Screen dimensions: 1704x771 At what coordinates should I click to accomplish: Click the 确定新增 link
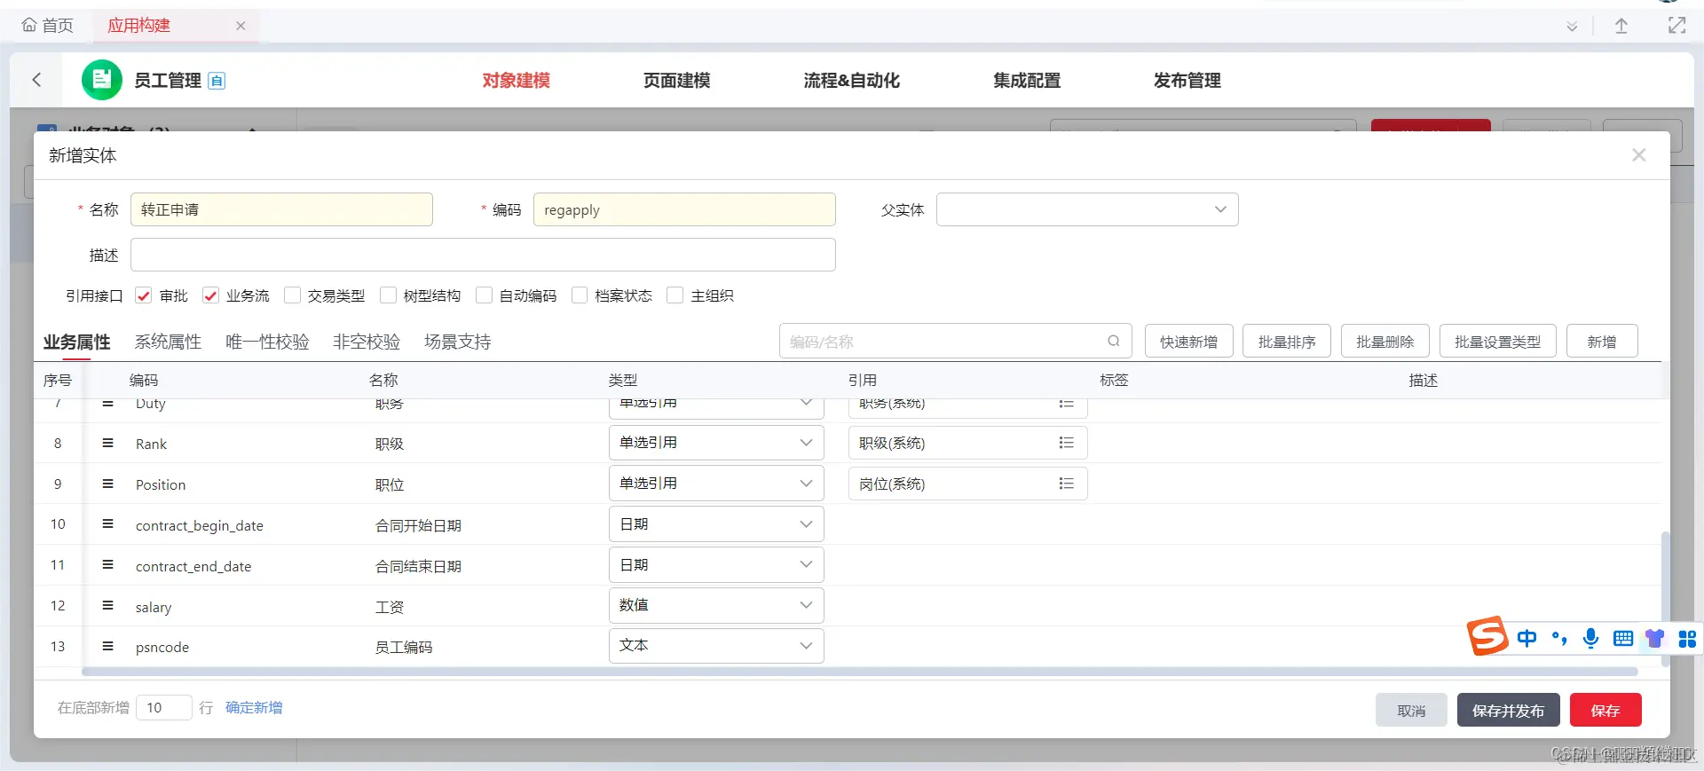click(x=254, y=707)
